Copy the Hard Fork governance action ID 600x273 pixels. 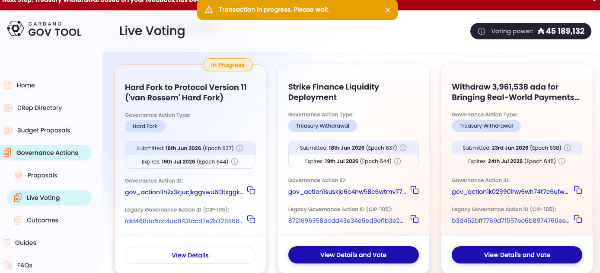coord(251,190)
